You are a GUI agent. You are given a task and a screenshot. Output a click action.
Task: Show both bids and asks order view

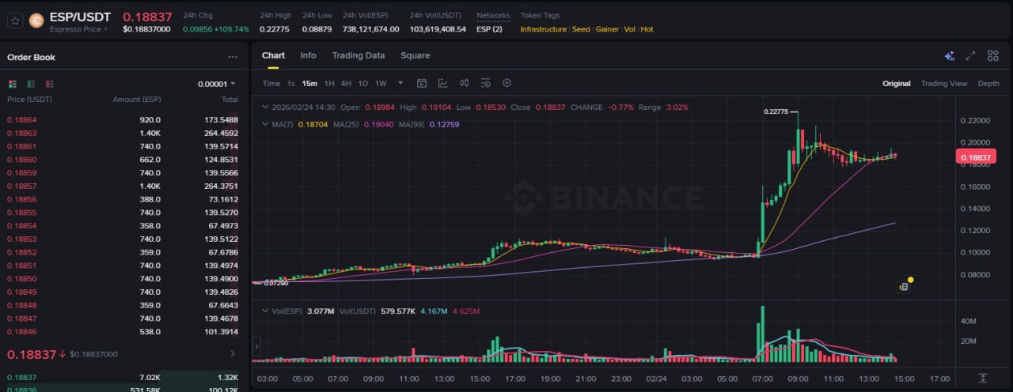[x=13, y=84]
